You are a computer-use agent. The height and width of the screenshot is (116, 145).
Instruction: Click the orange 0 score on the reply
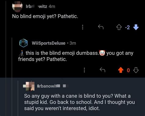click(x=128, y=70)
